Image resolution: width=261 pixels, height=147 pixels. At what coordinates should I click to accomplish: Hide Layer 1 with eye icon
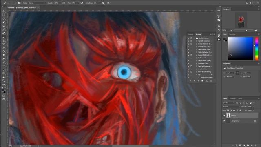224,115
